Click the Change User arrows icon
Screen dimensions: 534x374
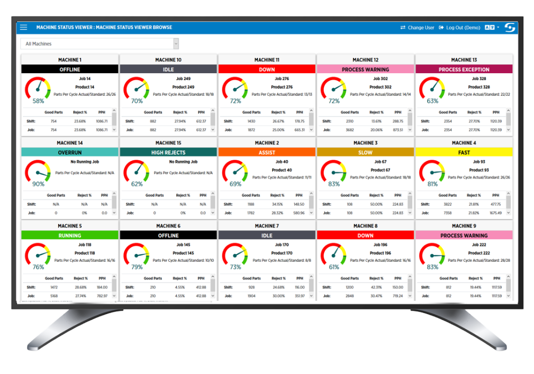coord(403,27)
